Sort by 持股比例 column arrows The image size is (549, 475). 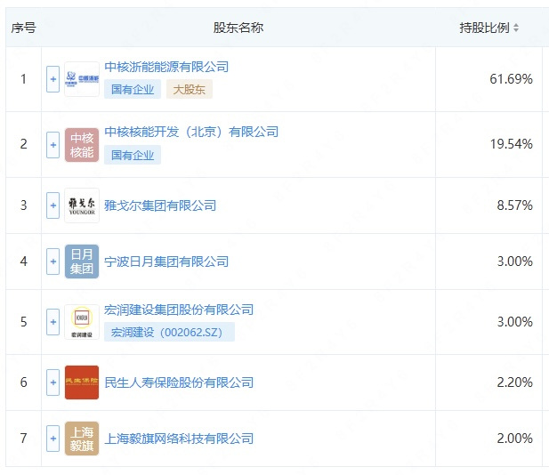pyautogui.click(x=516, y=28)
